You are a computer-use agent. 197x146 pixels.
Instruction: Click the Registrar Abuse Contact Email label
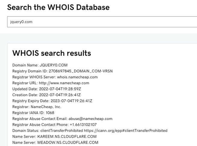40,119
